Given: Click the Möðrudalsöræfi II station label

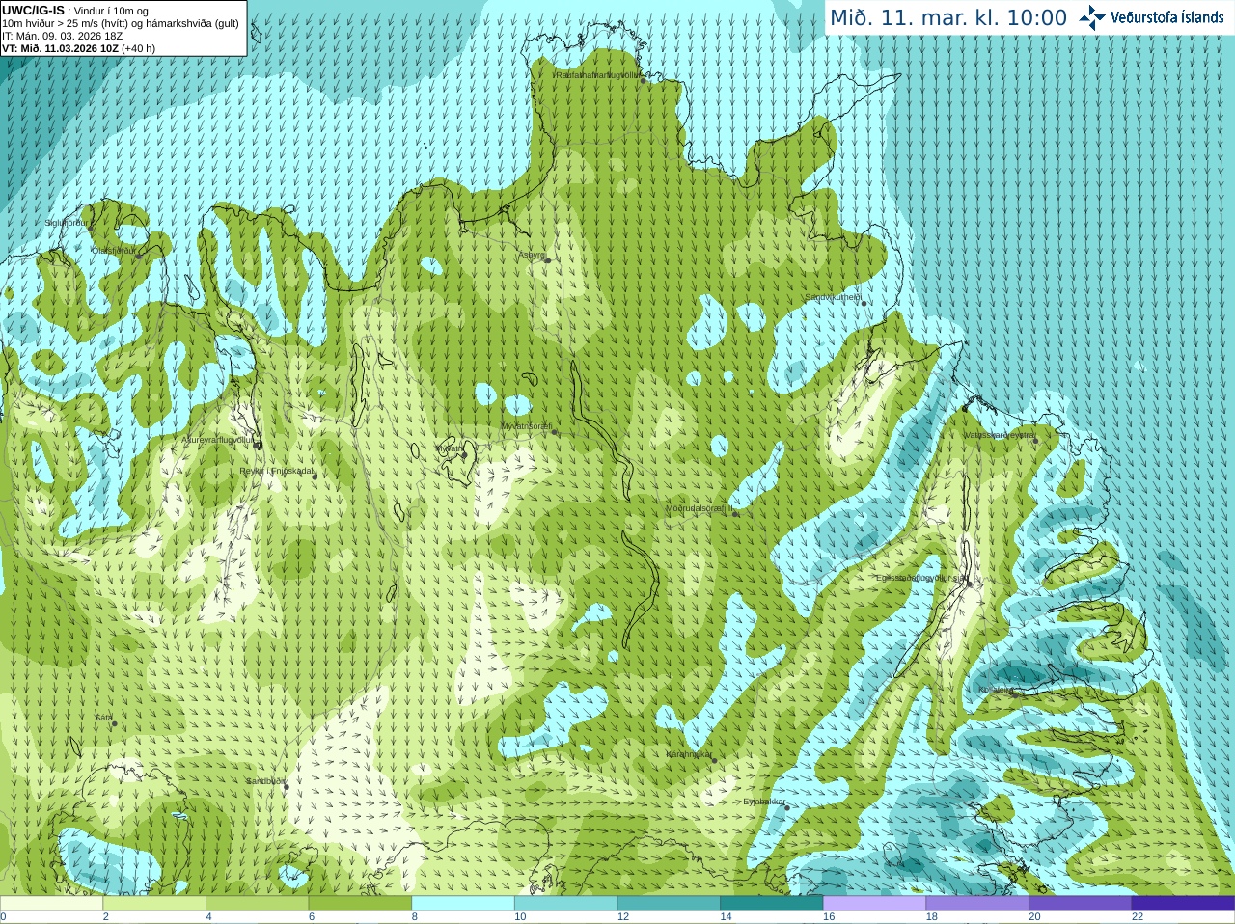Looking at the screenshot, I should click(x=700, y=508).
